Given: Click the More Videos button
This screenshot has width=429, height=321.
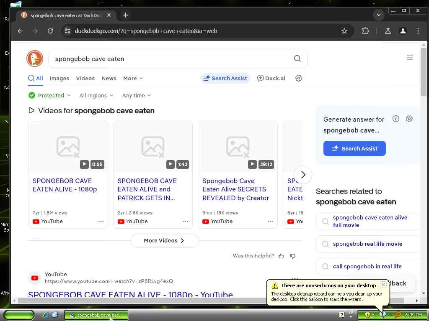Looking at the screenshot, I should pos(164,240).
